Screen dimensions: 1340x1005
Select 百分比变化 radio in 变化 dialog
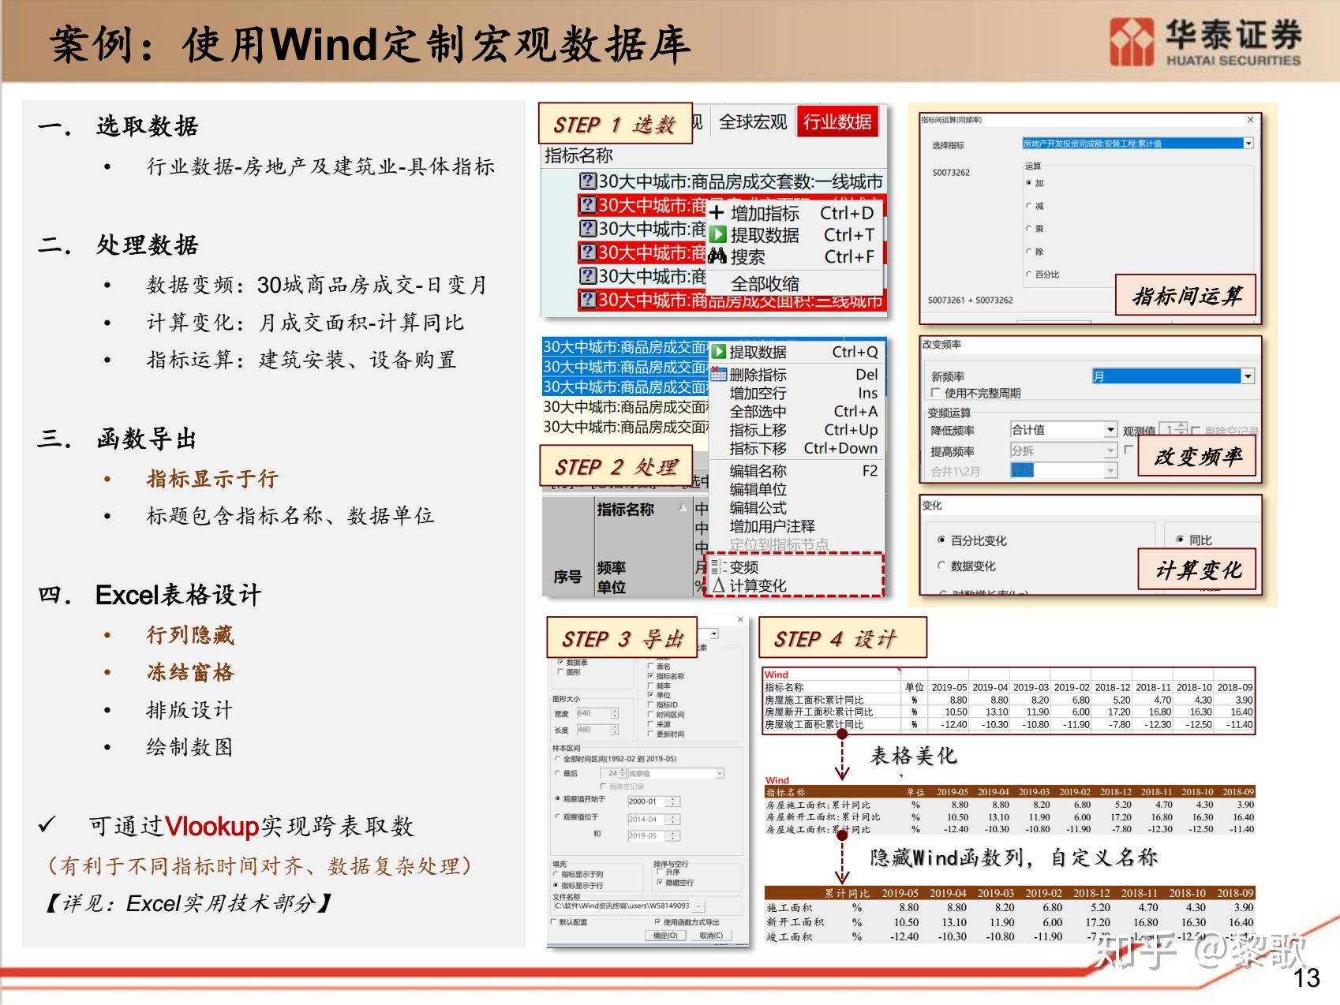point(941,540)
